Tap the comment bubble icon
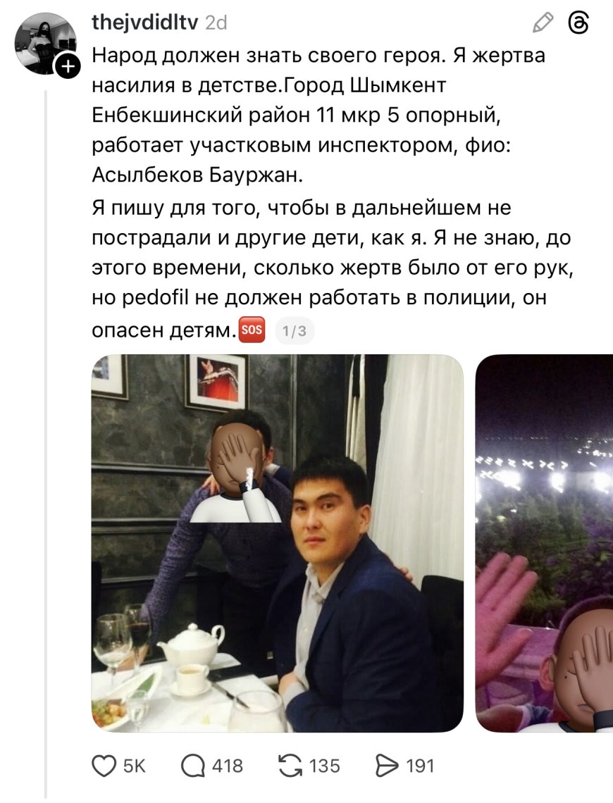The height and width of the screenshot is (803, 613). click(x=193, y=766)
